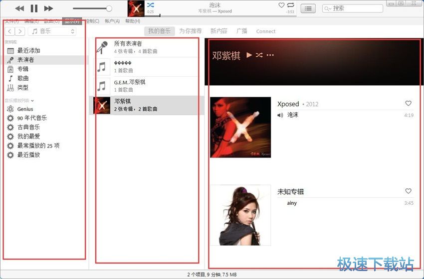The image size is (424, 279).
Task: Go back with the left arrow button
Action: coord(10,31)
